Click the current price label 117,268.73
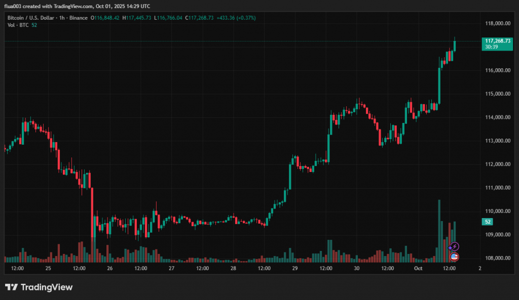Image resolution: width=519 pixels, height=300 pixels. [497, 40]
